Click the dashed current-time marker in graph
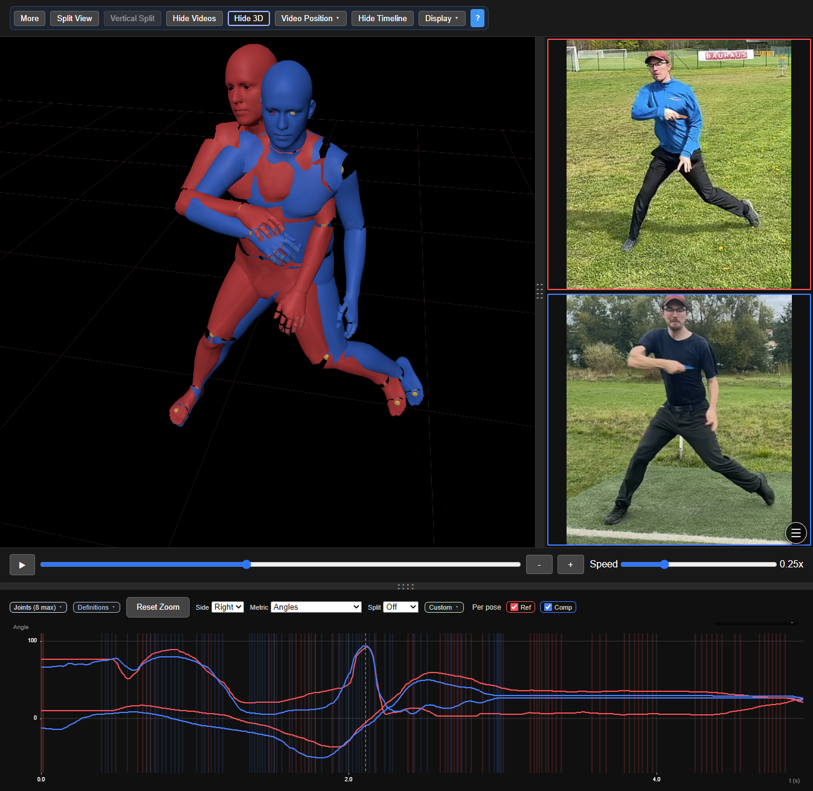This screenshot has height=791, width=813. coord(365,703)
